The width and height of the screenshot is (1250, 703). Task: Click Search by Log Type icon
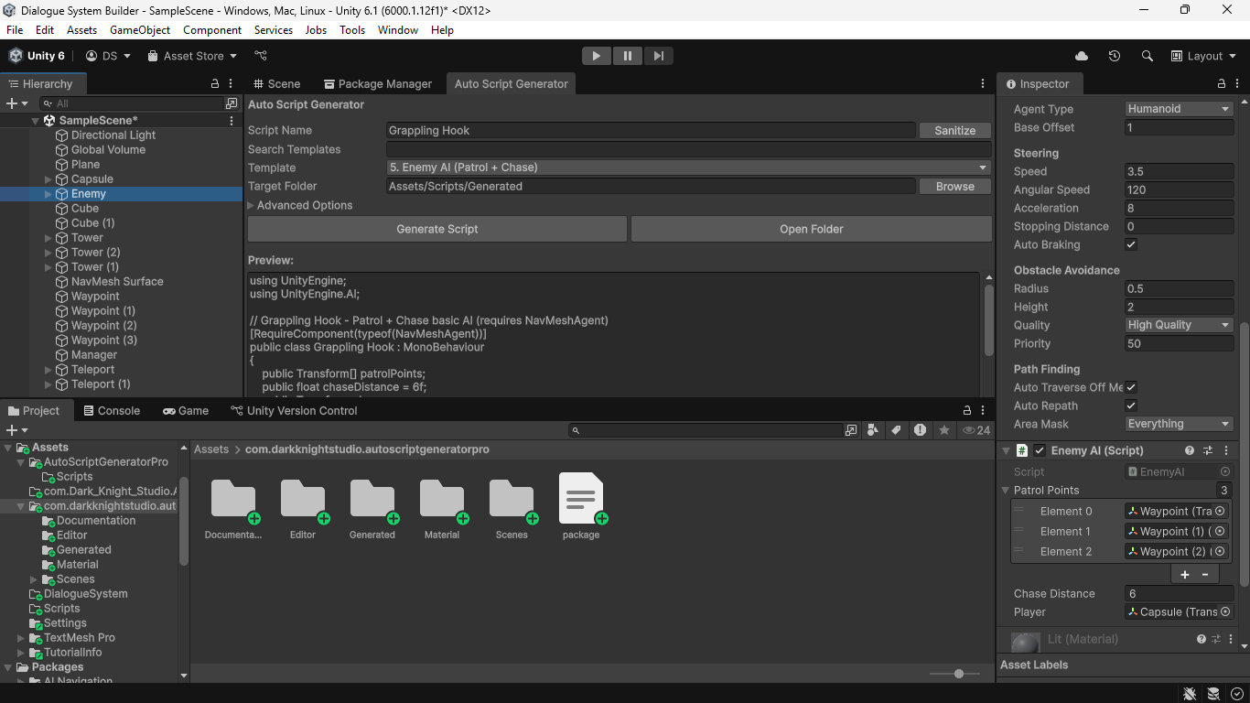(920, 430)
